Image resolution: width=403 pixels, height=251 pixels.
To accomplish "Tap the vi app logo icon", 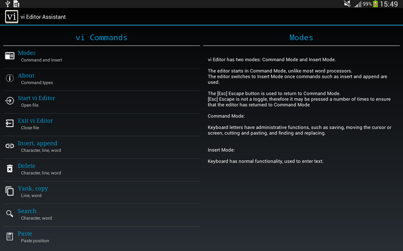I will [x=12, y=17].
